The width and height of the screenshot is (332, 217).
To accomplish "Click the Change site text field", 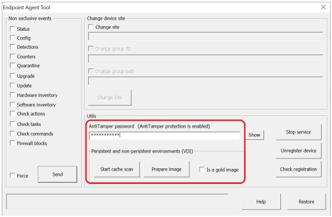I will (x=205, y=36).
